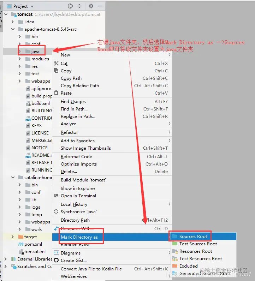Click the Test Sources Root green folder icon
This screenshot has width=255, height=281.
[175, 244]
